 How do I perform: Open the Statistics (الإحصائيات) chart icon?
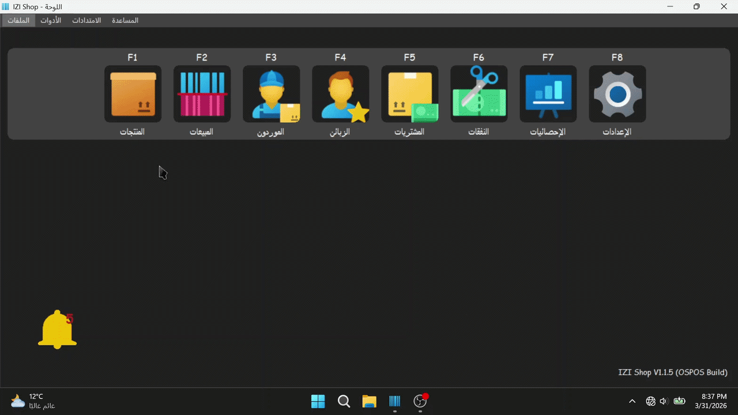coord(548,94)
